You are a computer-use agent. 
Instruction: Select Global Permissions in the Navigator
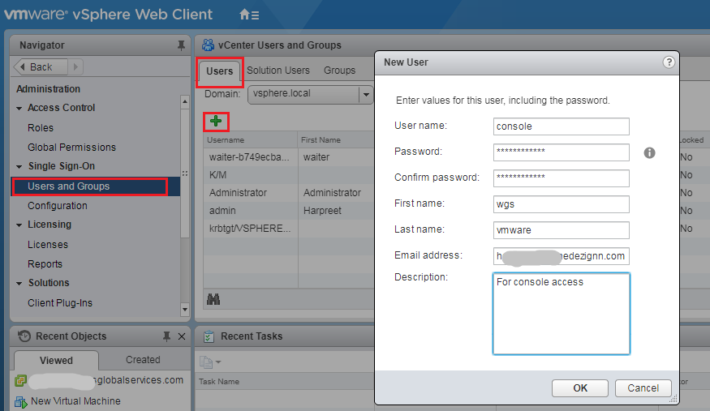pyautogui.click(x=71, y=148)
